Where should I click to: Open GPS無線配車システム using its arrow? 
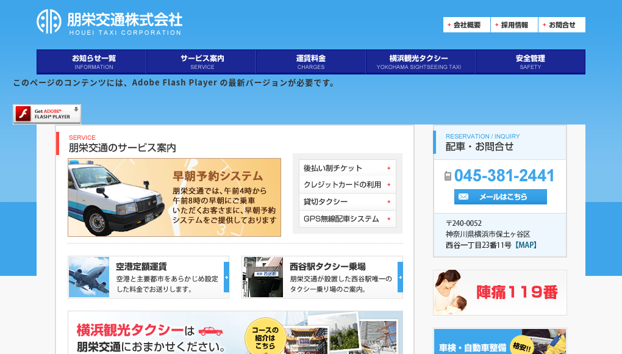(389, 219)
